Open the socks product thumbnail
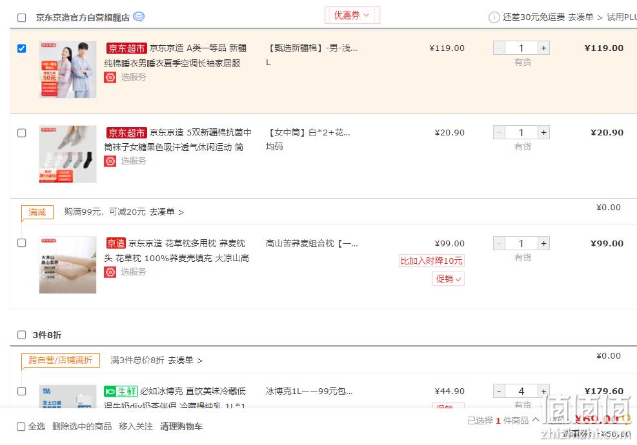The image size is (637, 445). click(x=68, y=154)
